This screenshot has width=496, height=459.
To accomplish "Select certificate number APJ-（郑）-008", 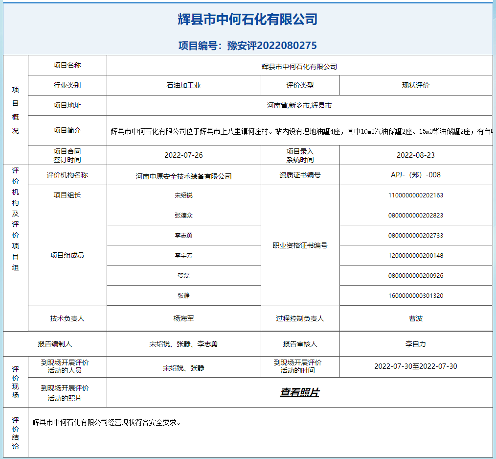I will point(416,175).
